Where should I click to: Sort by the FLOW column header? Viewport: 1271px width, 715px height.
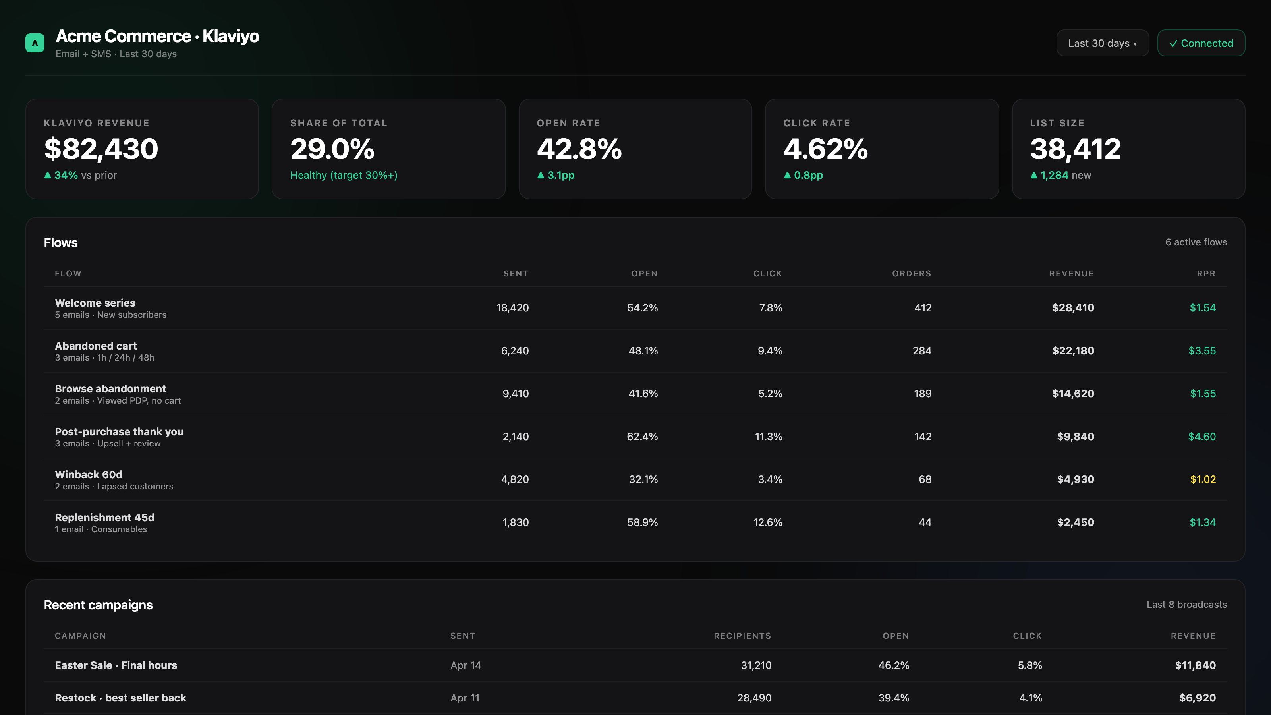click(68, 273)
